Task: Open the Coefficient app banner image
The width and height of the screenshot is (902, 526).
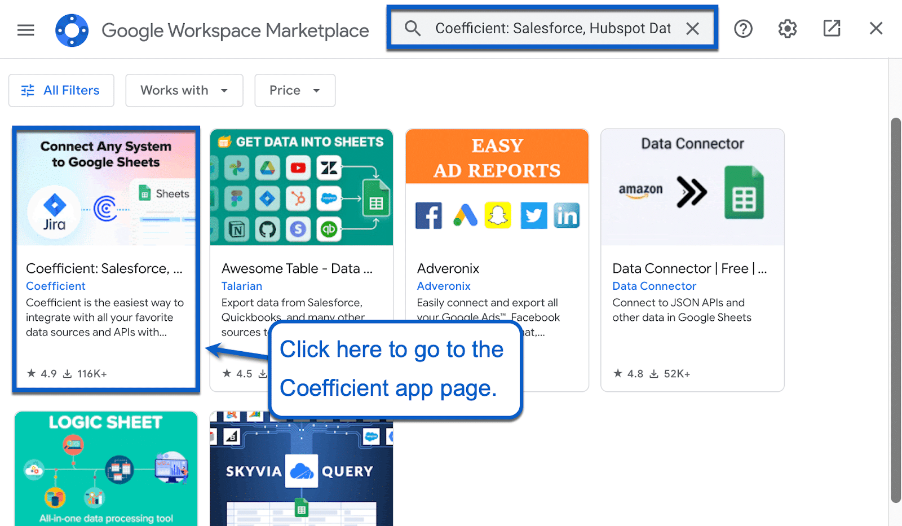Action: [x=106, y=188]
